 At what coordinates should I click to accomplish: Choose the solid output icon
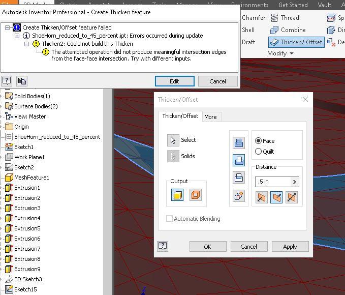click(x=177, y=195)
